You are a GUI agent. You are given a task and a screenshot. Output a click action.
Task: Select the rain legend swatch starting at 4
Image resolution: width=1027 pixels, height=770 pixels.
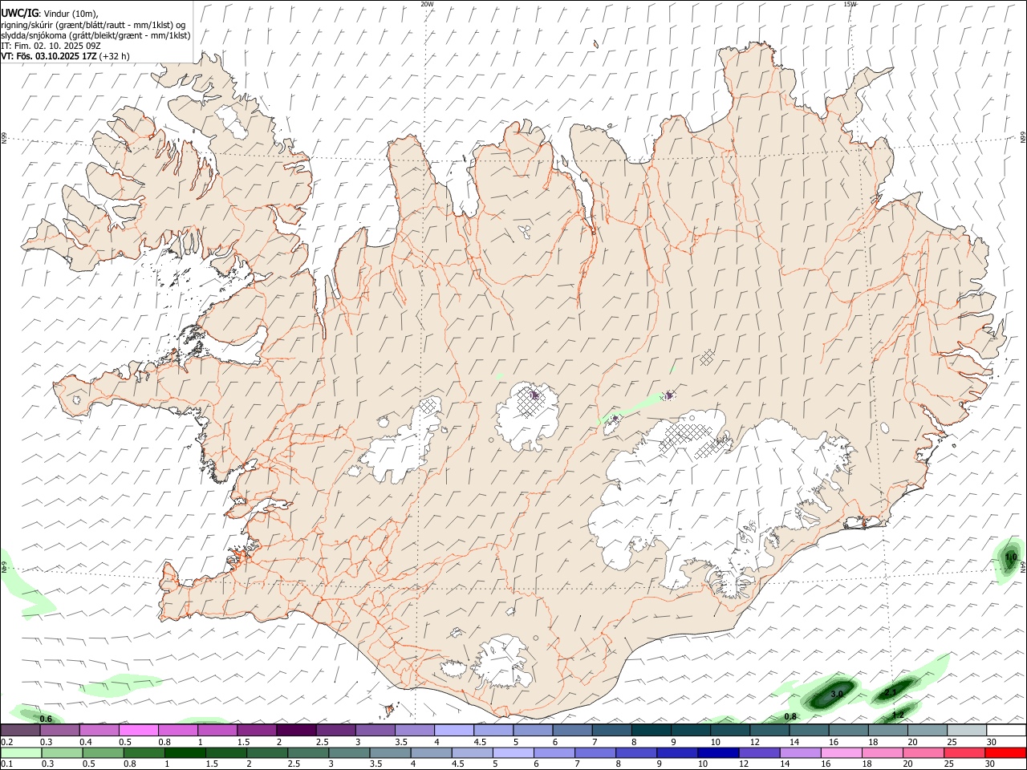point(431,752)
